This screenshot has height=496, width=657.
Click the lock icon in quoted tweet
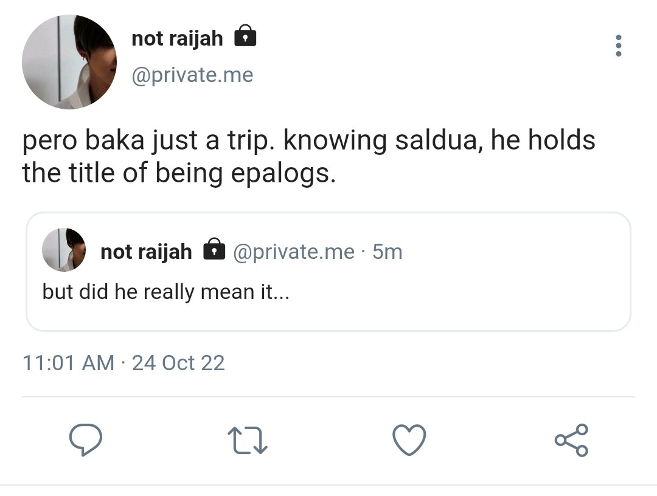click(214, 249)
